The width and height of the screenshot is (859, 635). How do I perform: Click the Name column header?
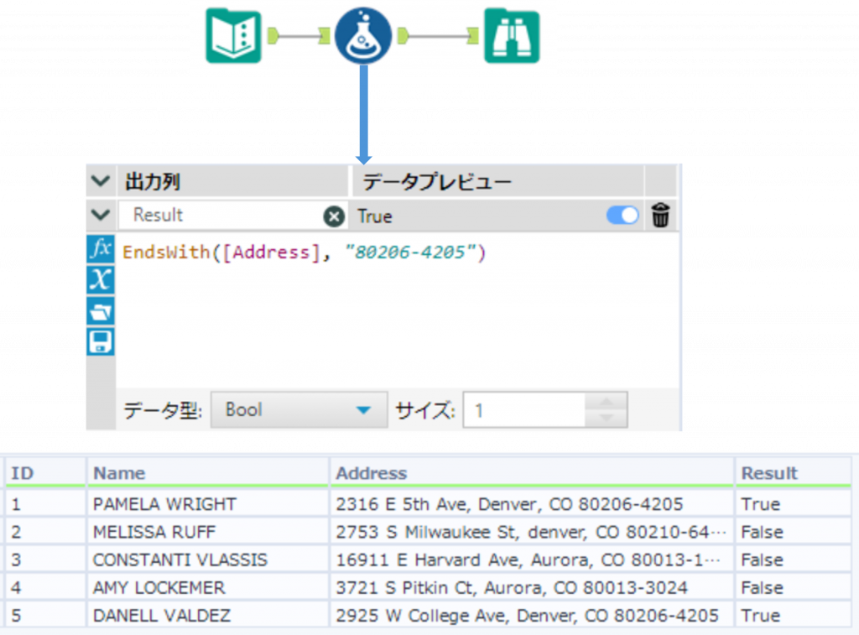119,474
